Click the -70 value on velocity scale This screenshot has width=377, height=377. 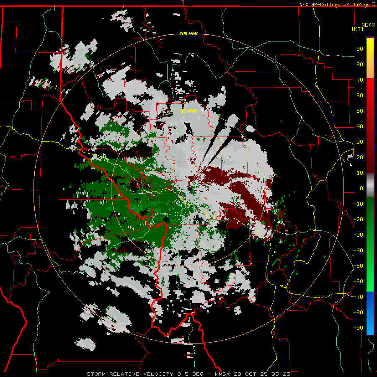click(358, 297)
